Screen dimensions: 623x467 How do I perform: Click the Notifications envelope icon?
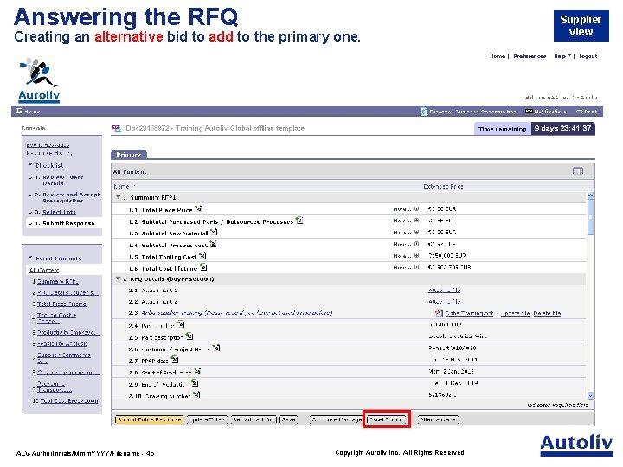point(529,112)
